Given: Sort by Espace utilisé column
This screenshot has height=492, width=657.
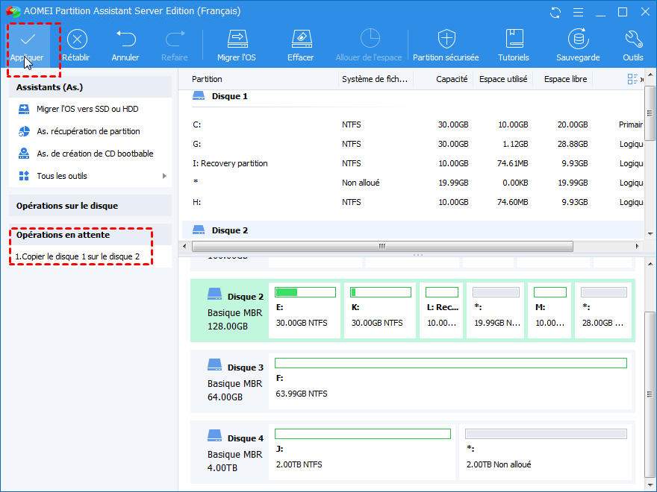Looking at the screenshot, I should click(503, 79).
